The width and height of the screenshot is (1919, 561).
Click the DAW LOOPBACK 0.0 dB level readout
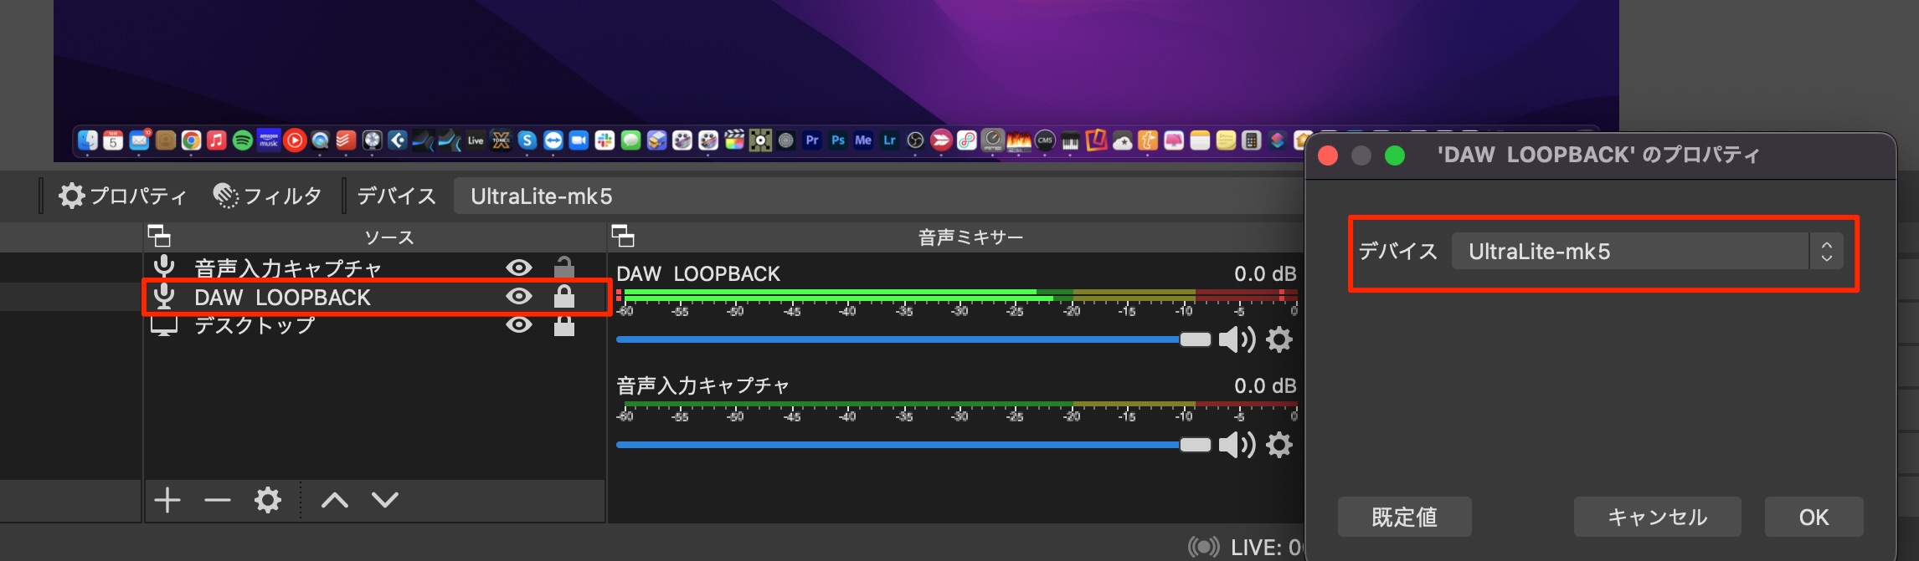1265,273
